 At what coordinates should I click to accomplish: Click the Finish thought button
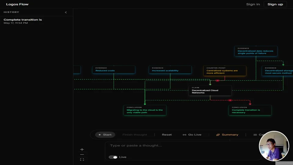[135, 135]
